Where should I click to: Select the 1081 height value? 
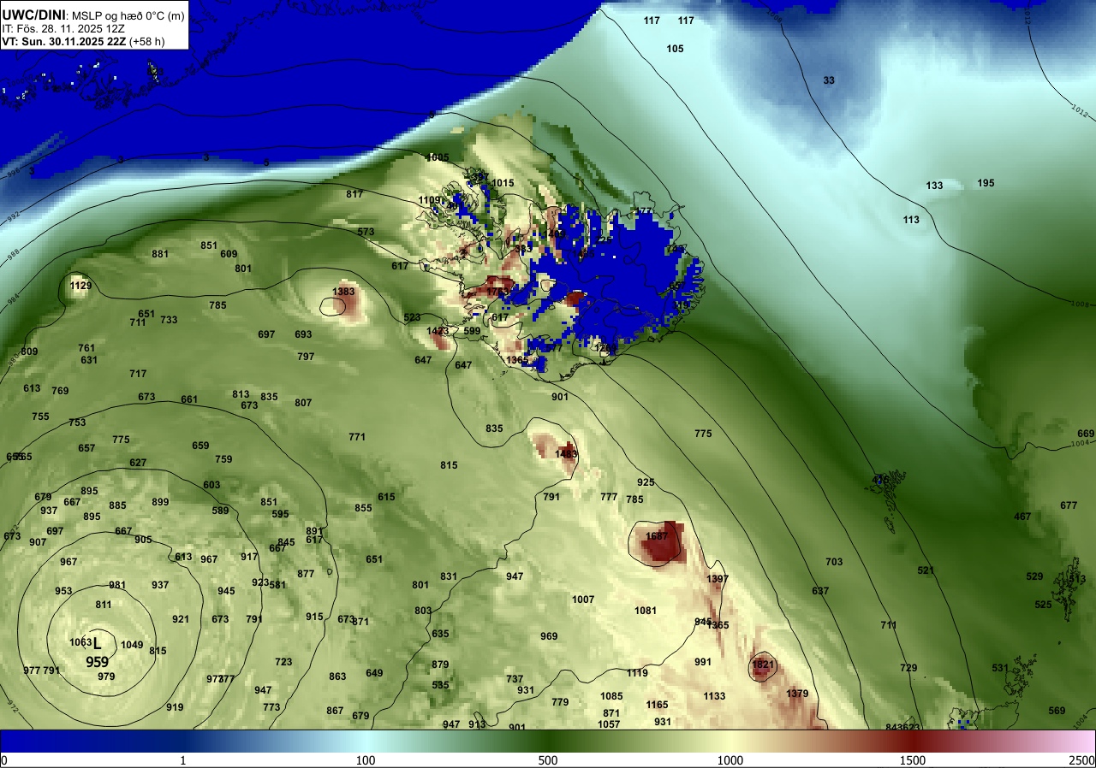(646, 611)
